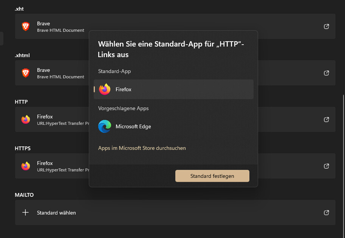The height and width of the screenshot is (238, 345).
Task: Click the Standard festlegen button
Action: point(212,176)
